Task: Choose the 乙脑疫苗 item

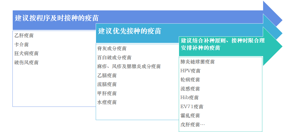Action: pyautogui.click(x=107, y=76)
